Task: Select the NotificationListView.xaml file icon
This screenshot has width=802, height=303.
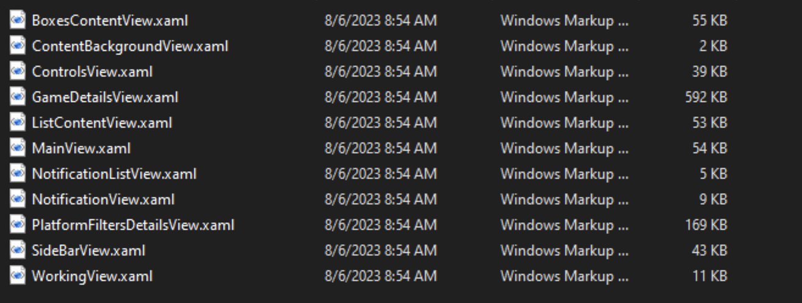Action: pyautogui.click(x=18, y=173)
